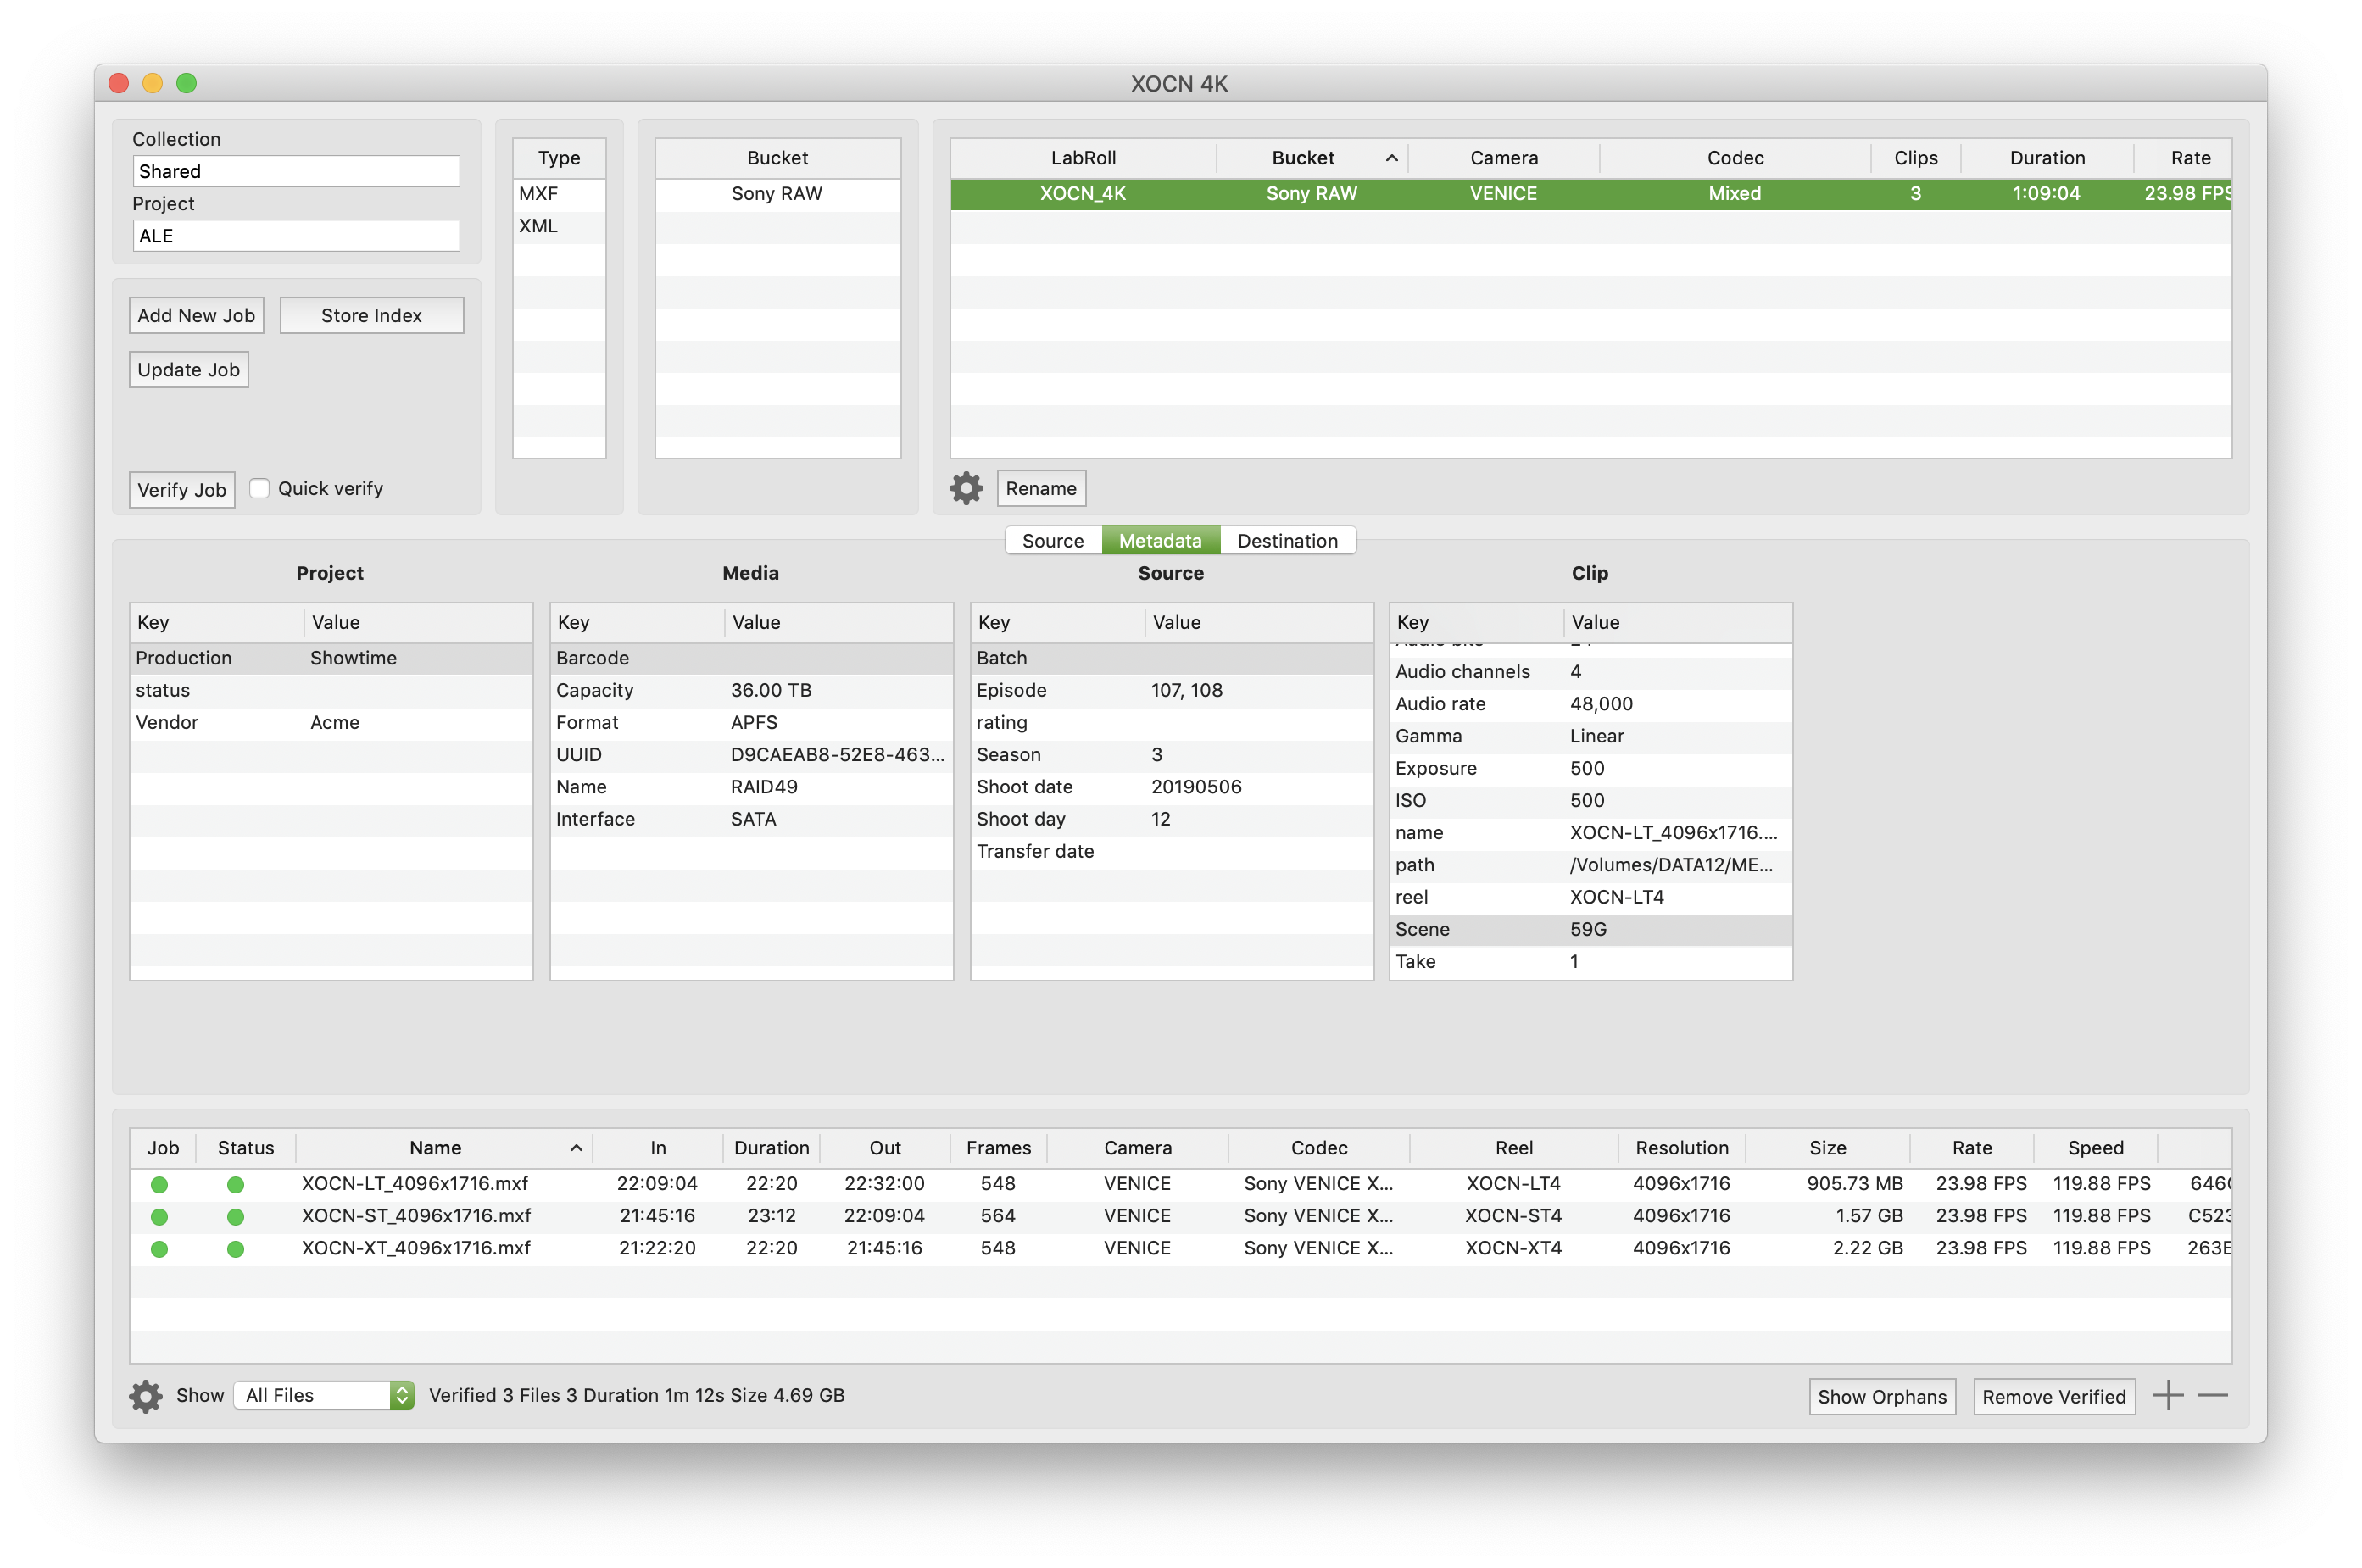The height and width of the screenshot is (1568, 2362).
Task: Open the Destination tab
Action: [x=1287, y=541]
